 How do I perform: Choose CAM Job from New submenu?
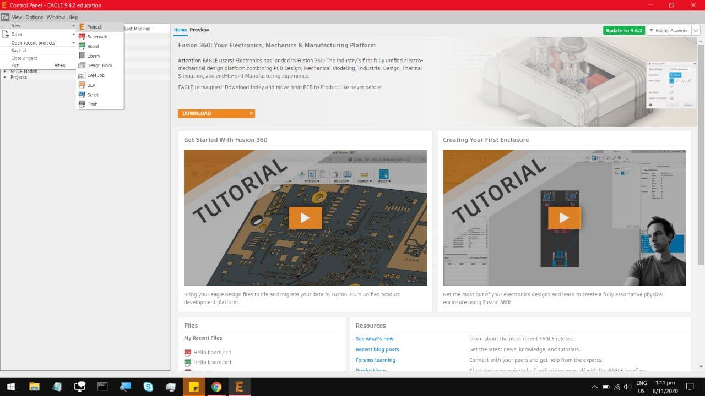coord(100,75)
